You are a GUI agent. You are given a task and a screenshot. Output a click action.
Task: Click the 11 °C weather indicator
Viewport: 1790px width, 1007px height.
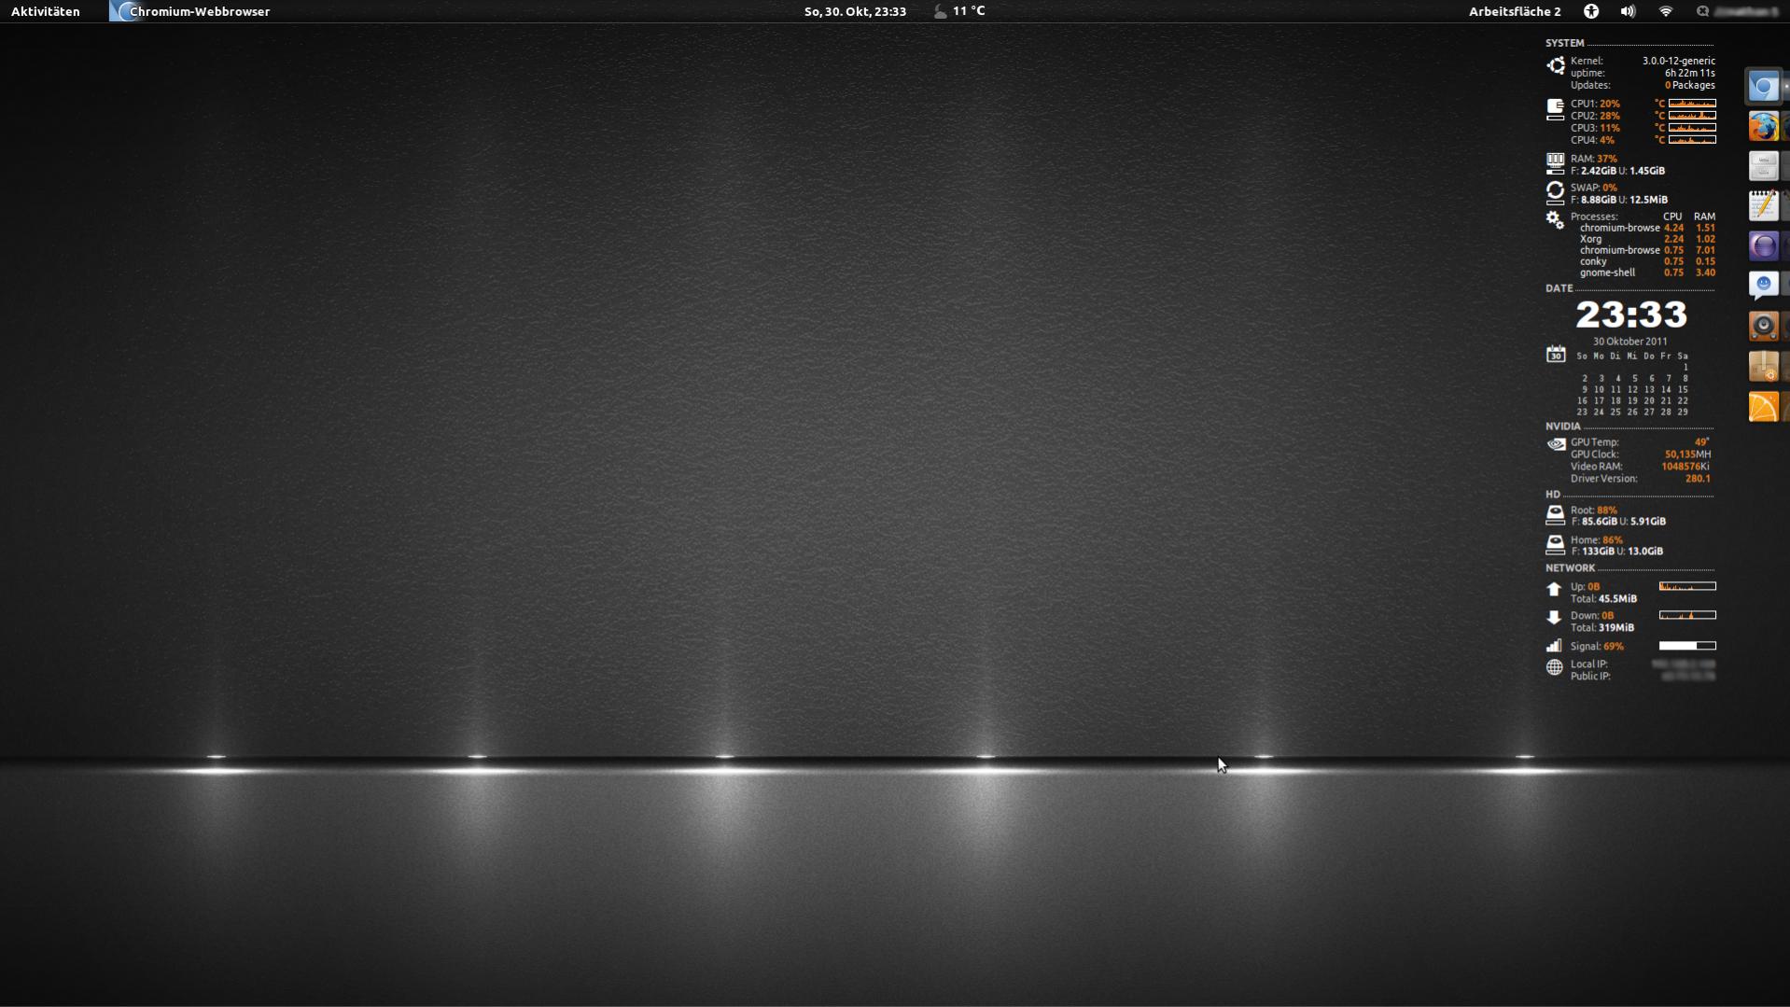(x=969, y=11)
